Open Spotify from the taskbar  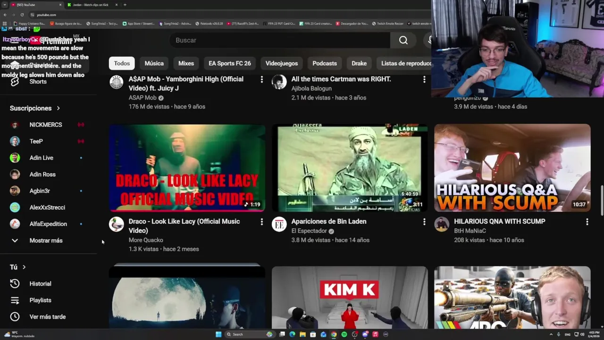pos(344,334)
